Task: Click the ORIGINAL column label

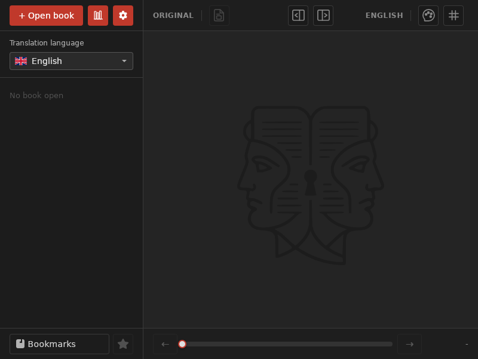Action: (173, 16)
